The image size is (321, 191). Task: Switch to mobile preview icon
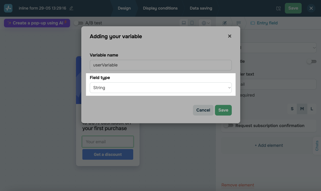pyautogui.click(x=192, y=23)
